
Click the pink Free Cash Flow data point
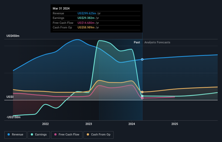142,98
